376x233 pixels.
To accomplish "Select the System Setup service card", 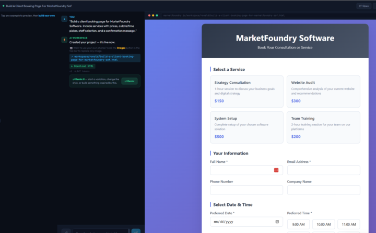I will (x=246, y=127).
